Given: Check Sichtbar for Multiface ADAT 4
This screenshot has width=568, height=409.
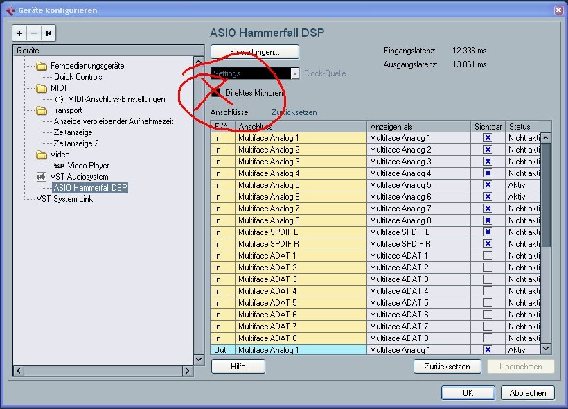Looking at the screenshot, I should pos(488,290).
